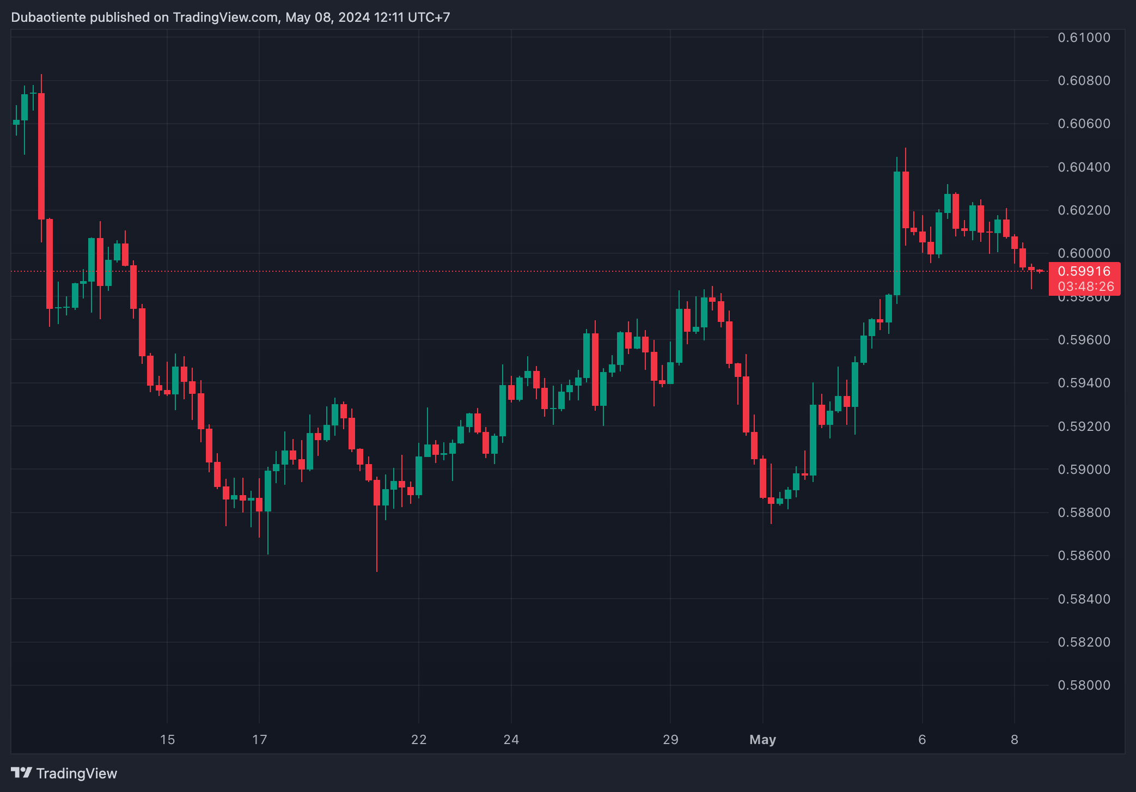
Task: Click the date label 17 on time axis
Action: (x=260, y=740)
